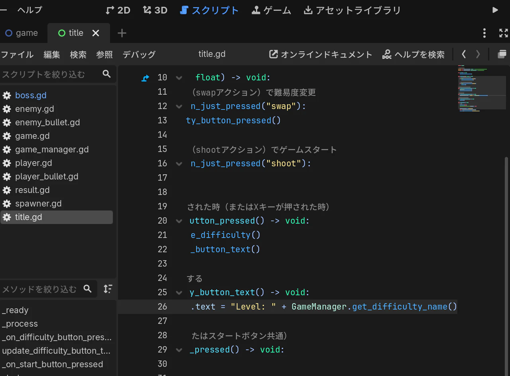Click gear icon beside game_manager.gd
The height and width of the screenshot is (376, 510).
click(7, 150)
